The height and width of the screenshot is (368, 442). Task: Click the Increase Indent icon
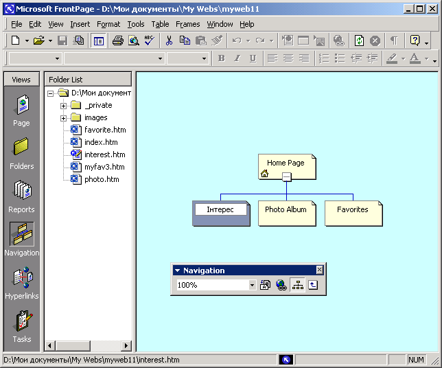(x=372, y=58)
